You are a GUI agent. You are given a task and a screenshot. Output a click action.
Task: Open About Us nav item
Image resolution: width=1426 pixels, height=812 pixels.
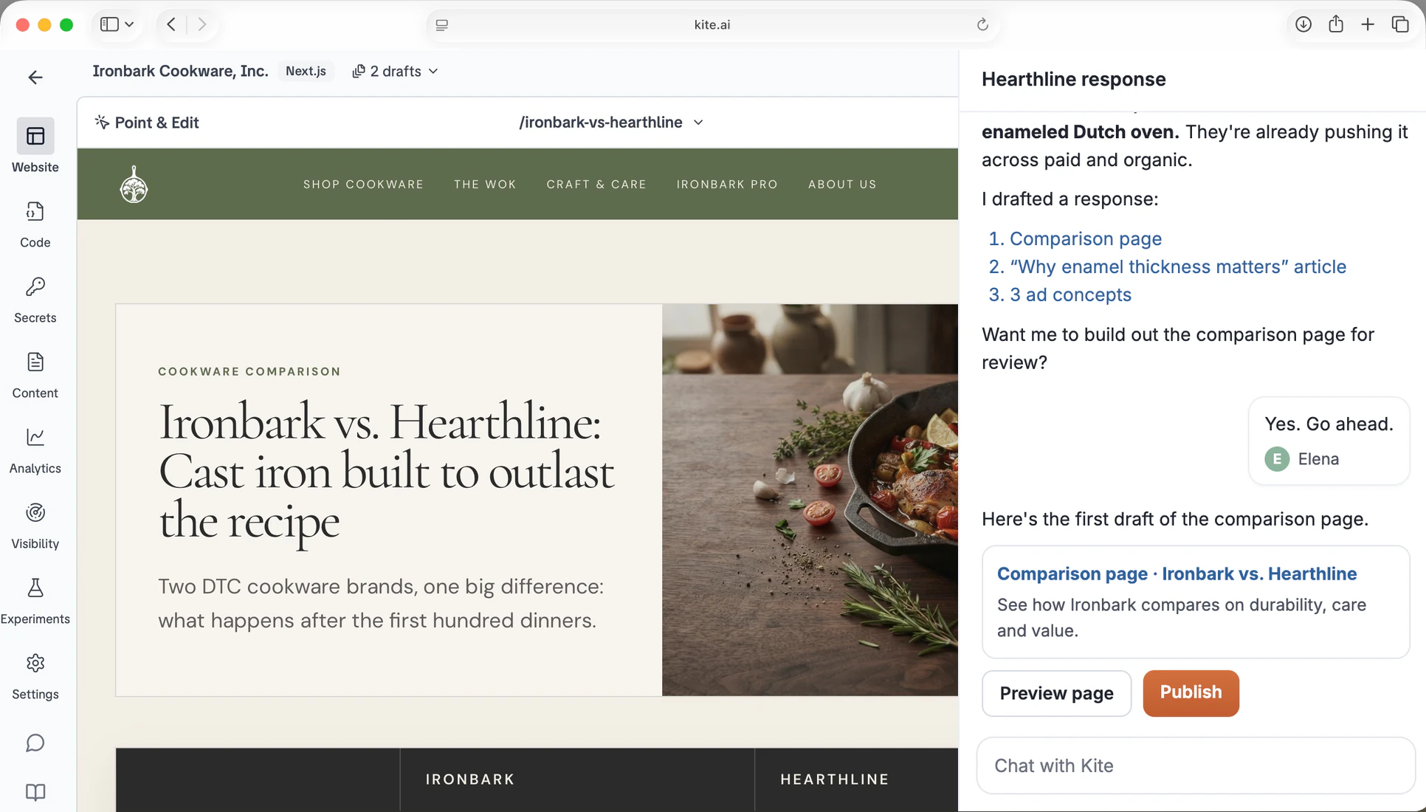coord(842,185)
